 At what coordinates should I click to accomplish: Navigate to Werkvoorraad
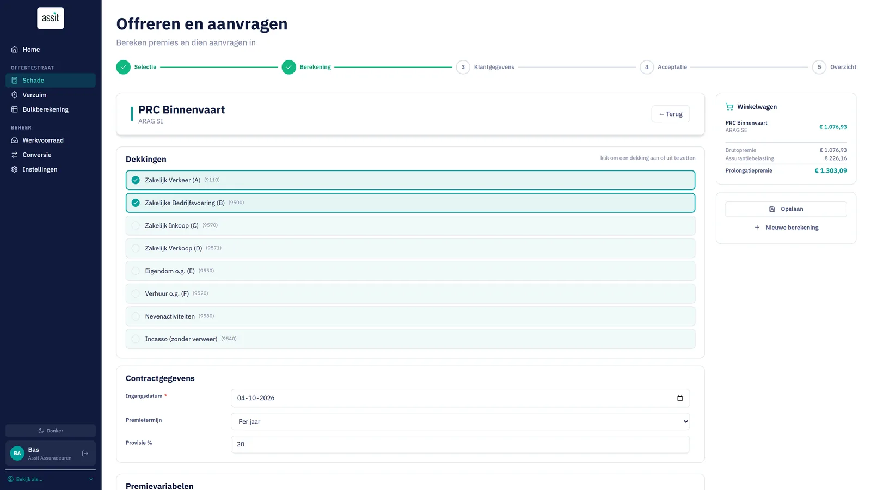tap(51, 140)
